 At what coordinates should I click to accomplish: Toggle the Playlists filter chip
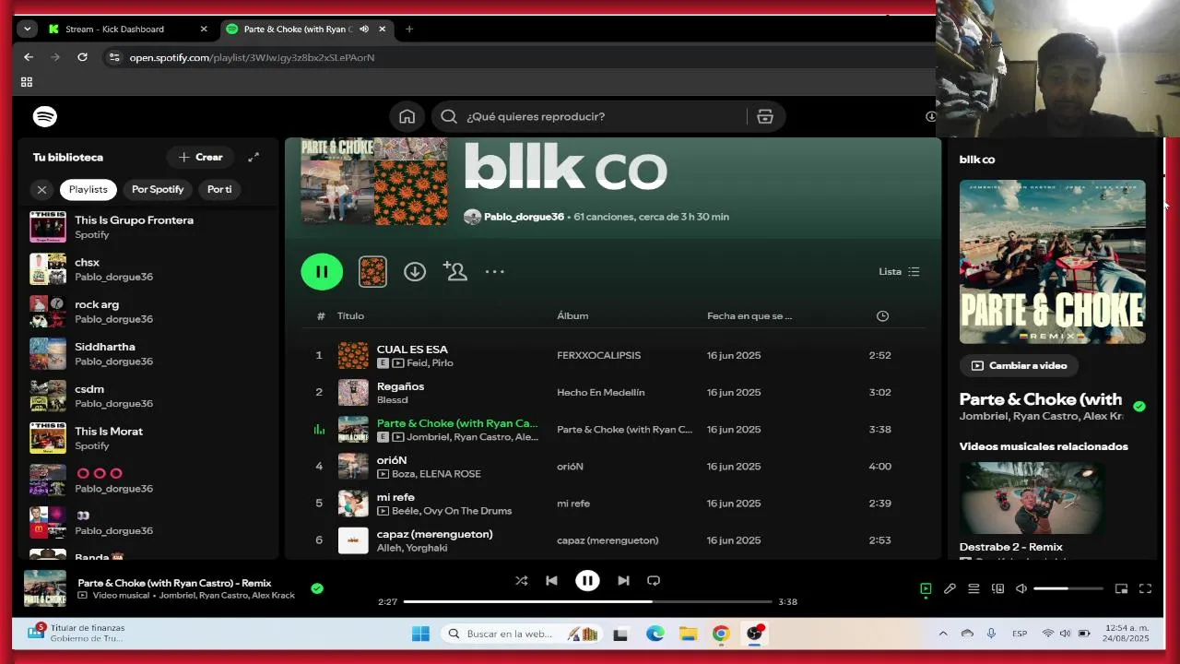pos(88,189)
